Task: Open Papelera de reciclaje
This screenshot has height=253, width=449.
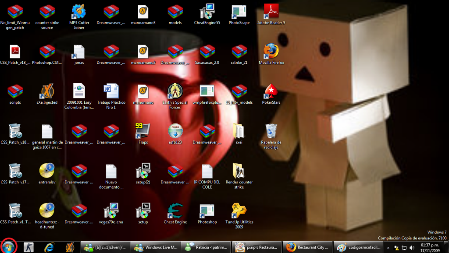Action: (271, 131)
